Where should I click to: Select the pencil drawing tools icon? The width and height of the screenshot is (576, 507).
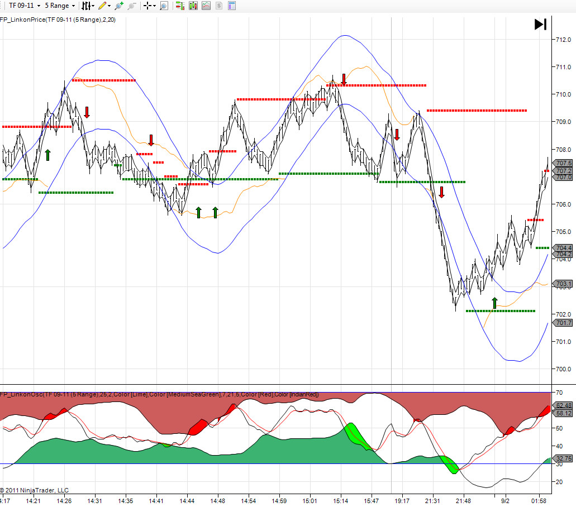[102, 6]
